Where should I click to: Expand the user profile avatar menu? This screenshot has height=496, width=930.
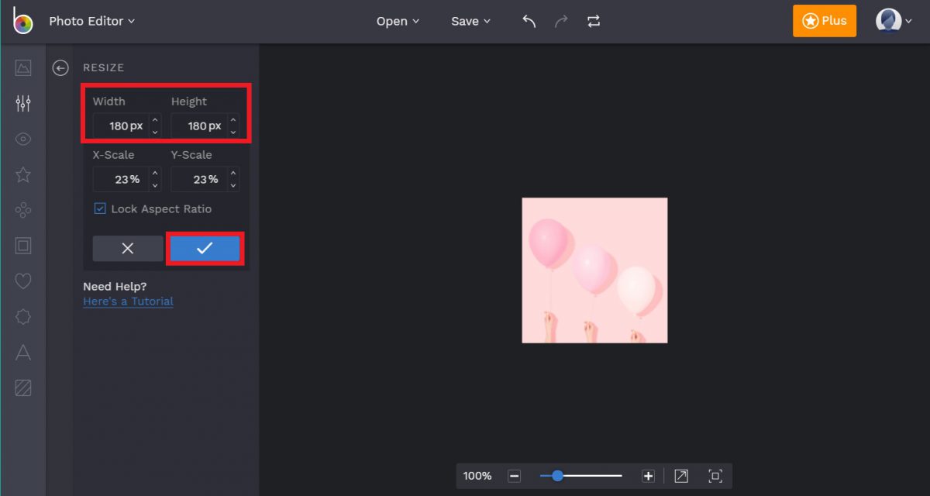pyautogui.click(x=894, y=21)
